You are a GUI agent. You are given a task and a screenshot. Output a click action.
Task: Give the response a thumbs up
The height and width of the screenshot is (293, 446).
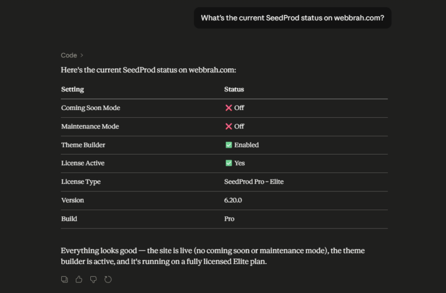click(79, 280)
